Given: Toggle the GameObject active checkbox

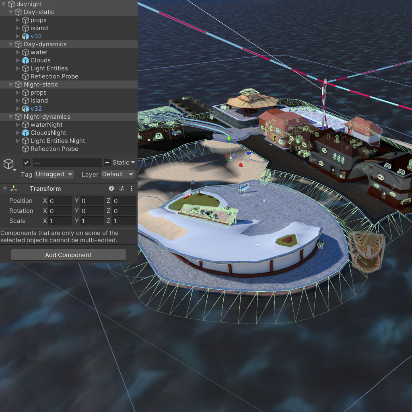Looking at the screenshot, I should click(26, 163).
